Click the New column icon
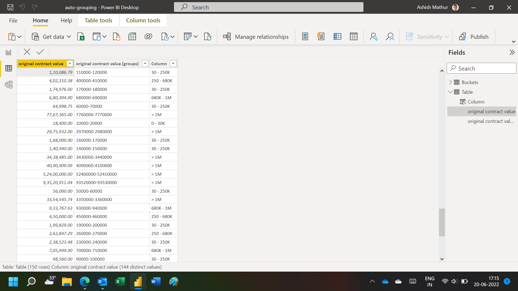This screenshot has height=291, width=518. (338, 37)
